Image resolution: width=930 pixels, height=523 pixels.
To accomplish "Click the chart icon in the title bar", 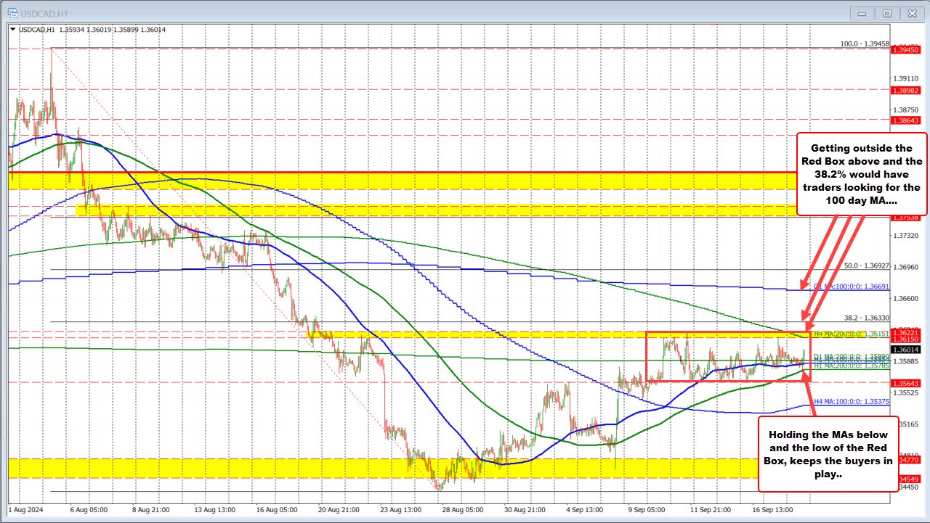I will coord(14,12).
